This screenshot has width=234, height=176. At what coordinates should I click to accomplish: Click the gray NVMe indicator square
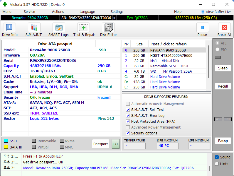pyautogui.click(x=62, y=141)
